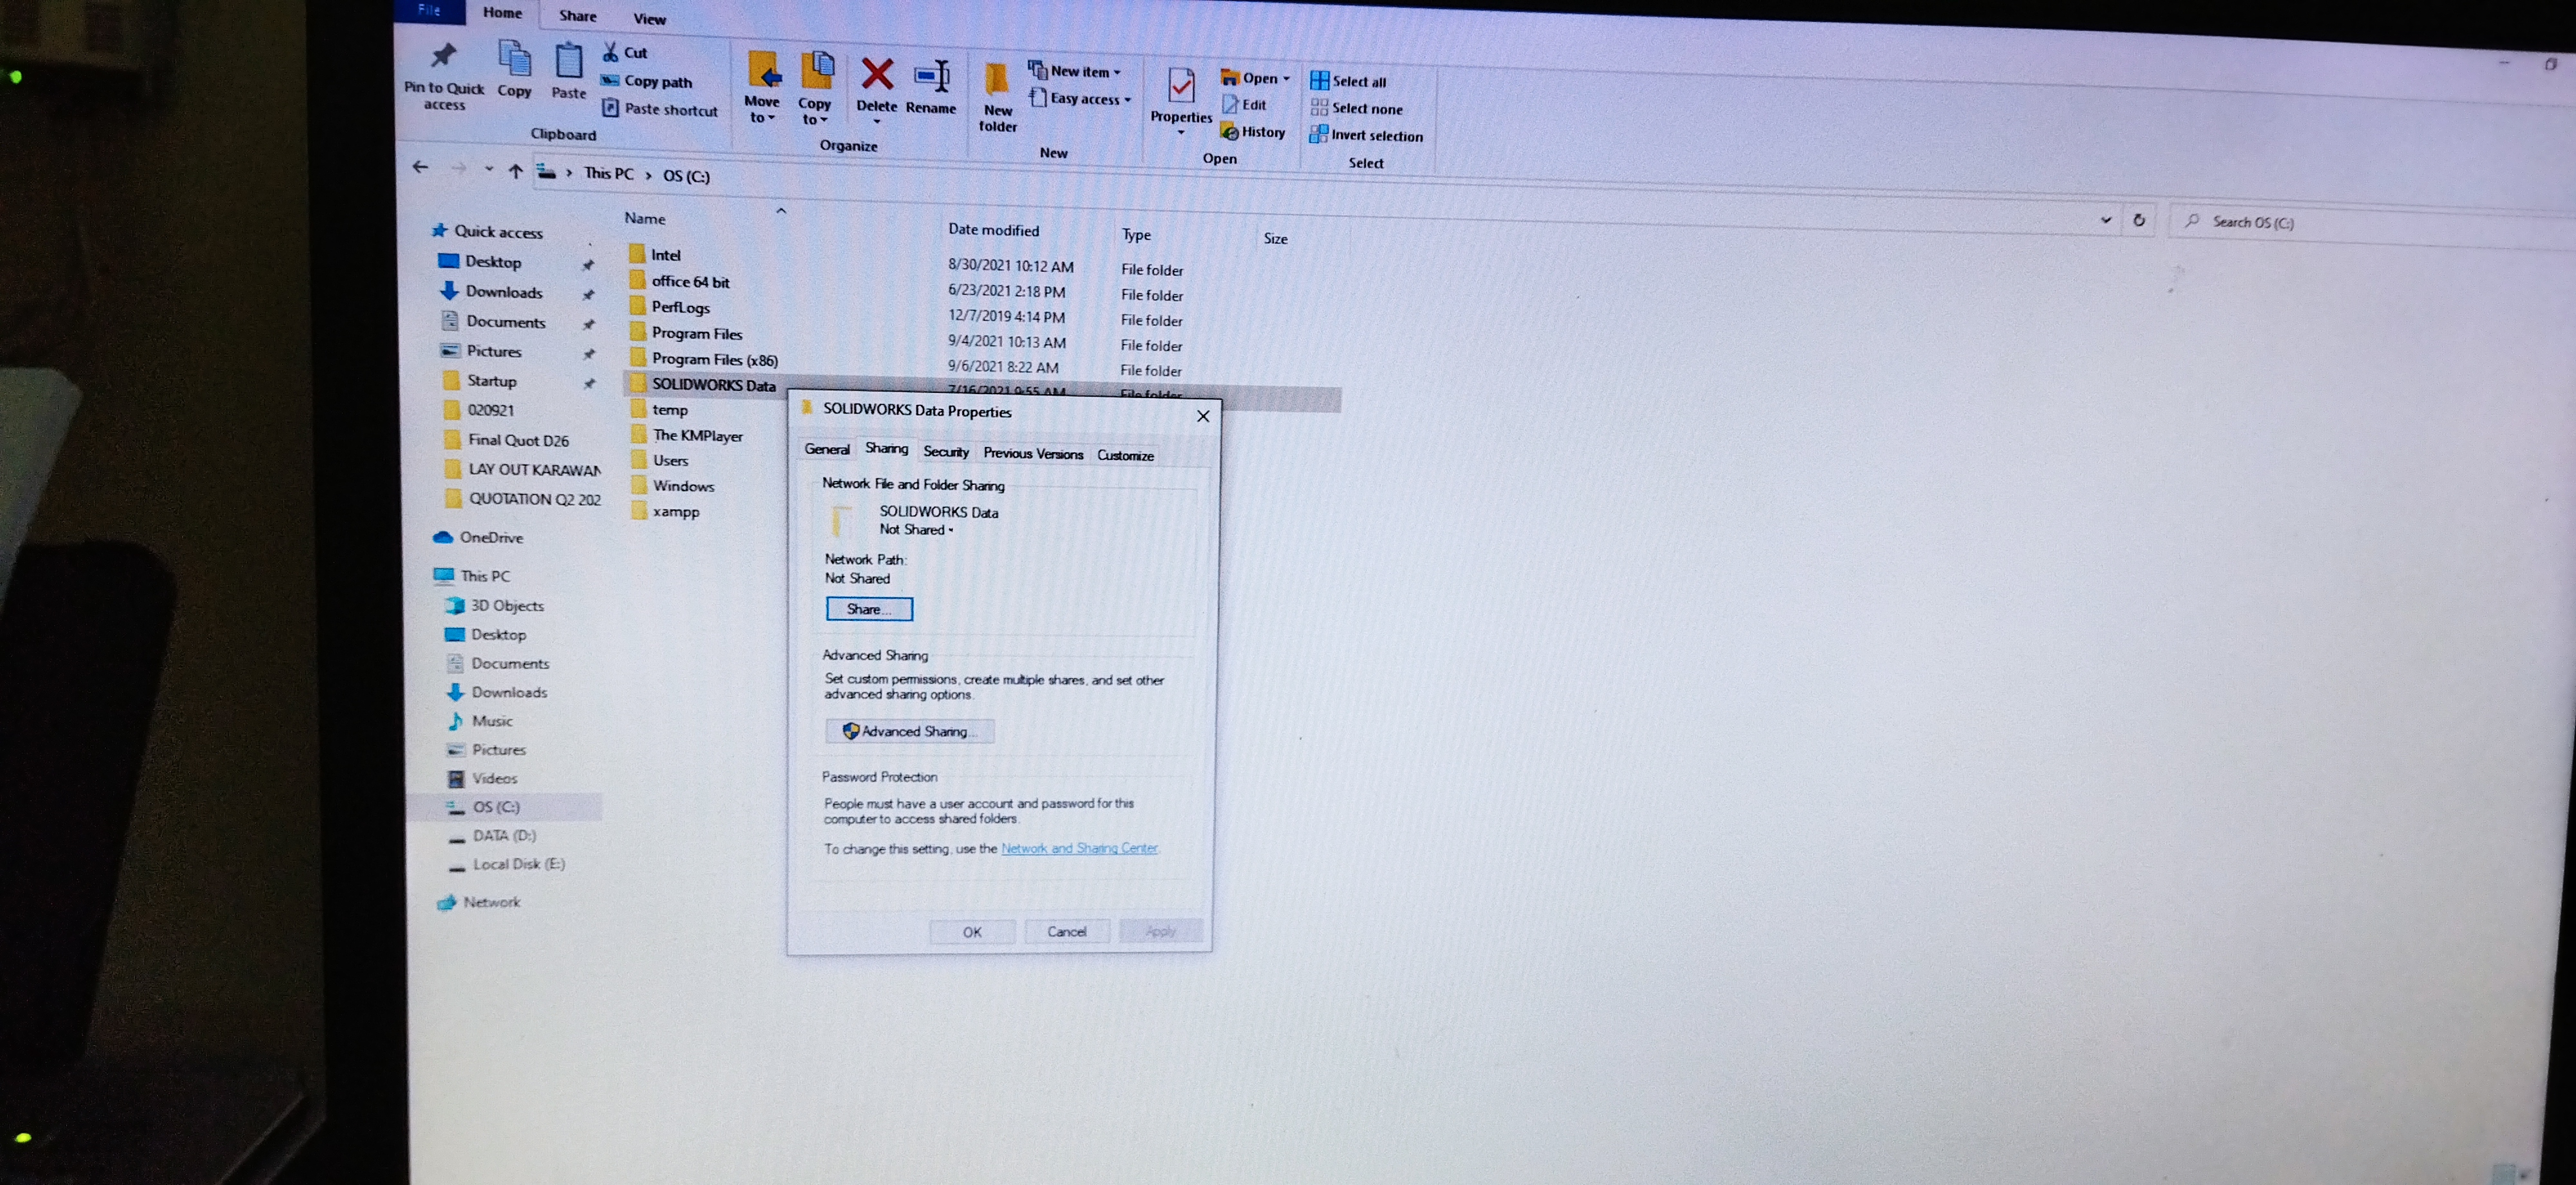Expand address bar history dropdown

(2106, 219)
